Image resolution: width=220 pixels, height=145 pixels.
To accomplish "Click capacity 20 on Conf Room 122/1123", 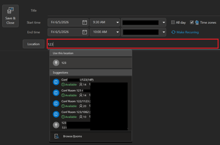I will click(83, 106).
